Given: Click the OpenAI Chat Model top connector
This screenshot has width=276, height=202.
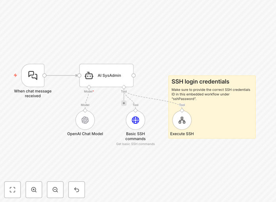Looking at the screenshot, I should point(85,110).
